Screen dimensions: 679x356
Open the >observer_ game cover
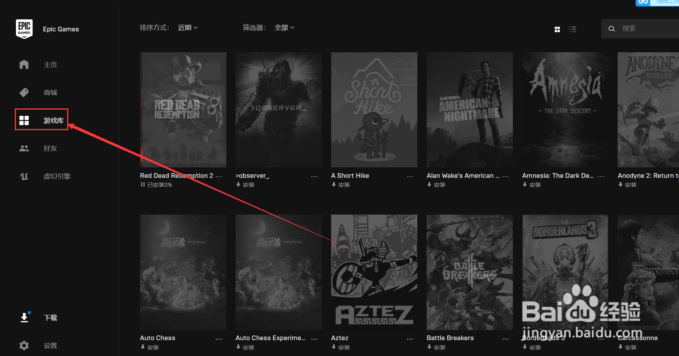pos(279,110)
